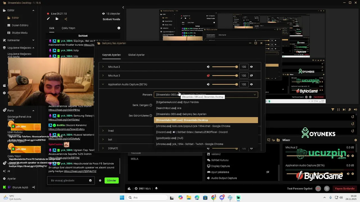360x202 pixels.
Task: Expand Mic/Aux 2 row settings
Action: click(x=103, y=67)
